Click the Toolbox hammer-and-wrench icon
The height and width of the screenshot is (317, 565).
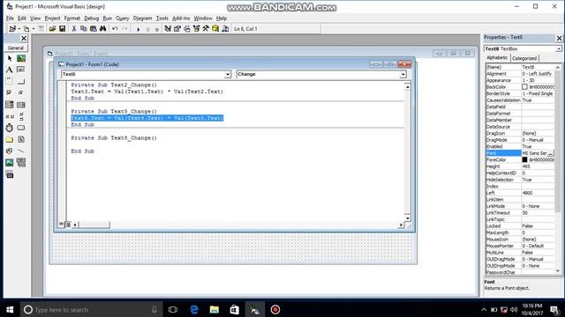(x=206, y=29)
